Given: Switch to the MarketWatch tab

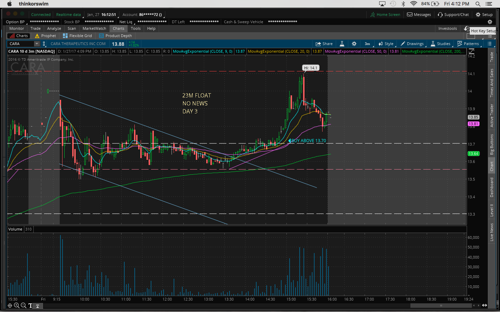Looking at the screenshot, I should click(x=94, y=28).
